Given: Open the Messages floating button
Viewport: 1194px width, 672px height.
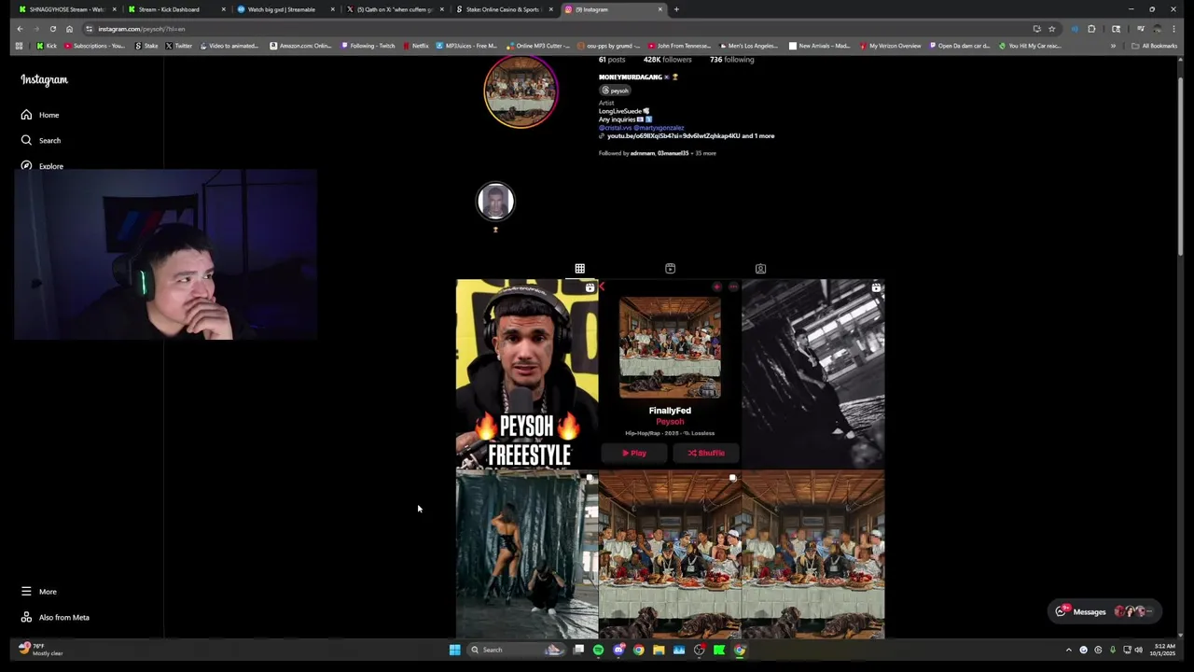Looking at the screenshot, I should click(1104, 612).
